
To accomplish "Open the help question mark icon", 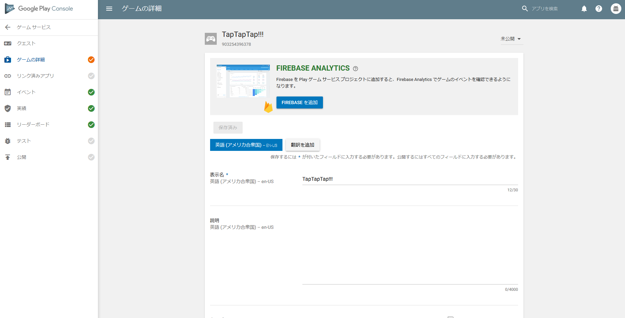I will coord(599,9).
